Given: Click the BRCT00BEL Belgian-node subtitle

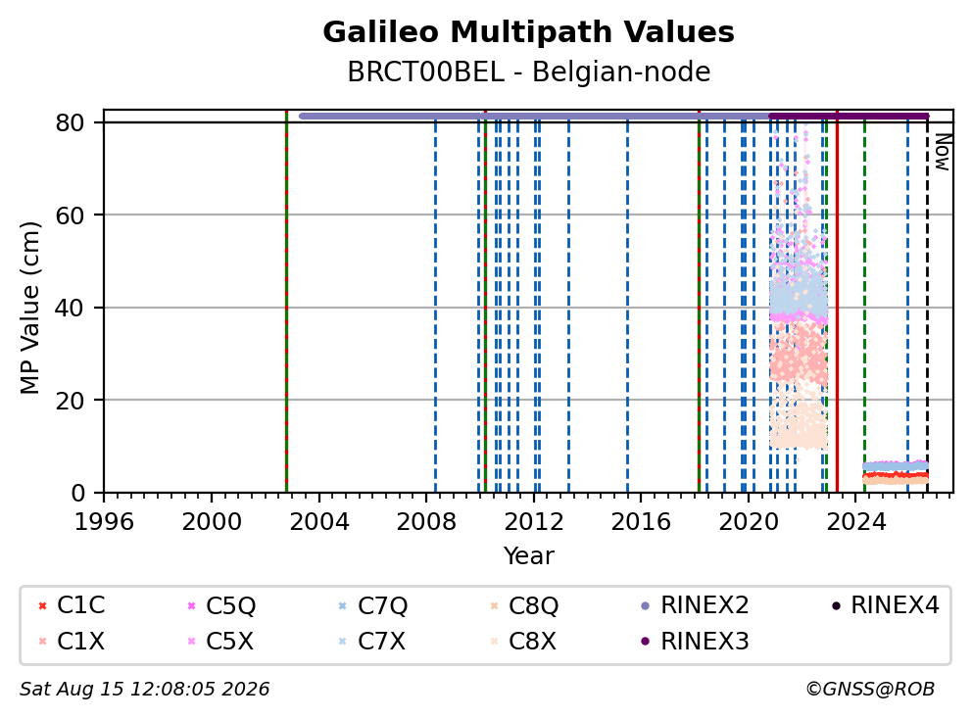Looking at the screenshot, I should [x=528, y=72].
